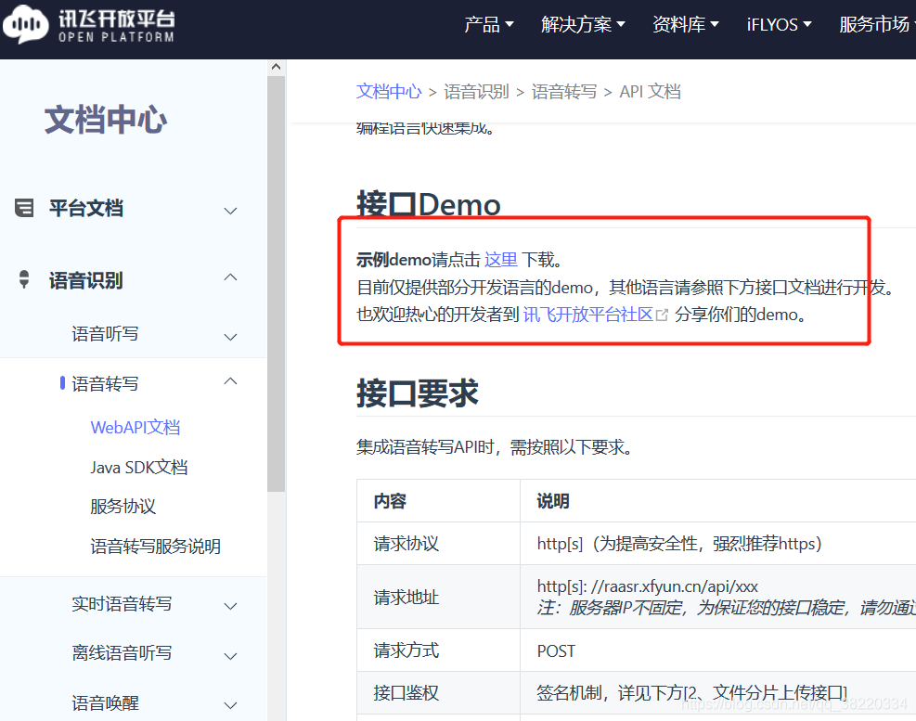Expand the 语音唤醒 chevron
The height and width of the screenshot is (721, 916).
(231, 706)
